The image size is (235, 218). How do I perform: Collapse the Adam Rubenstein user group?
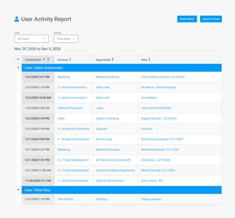coord(18,67)
